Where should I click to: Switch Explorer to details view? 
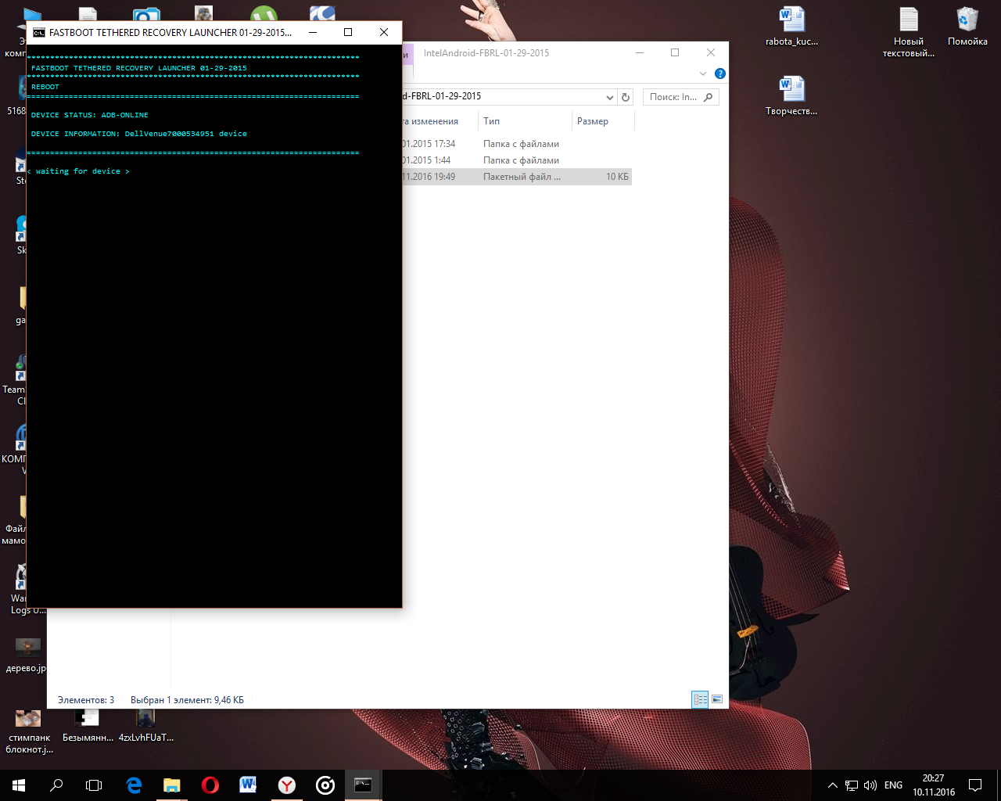coord(700,699)
